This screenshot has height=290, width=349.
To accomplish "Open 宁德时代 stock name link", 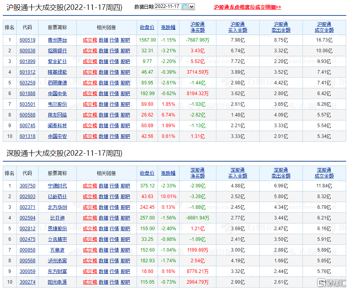I will (x=58, y=186).
